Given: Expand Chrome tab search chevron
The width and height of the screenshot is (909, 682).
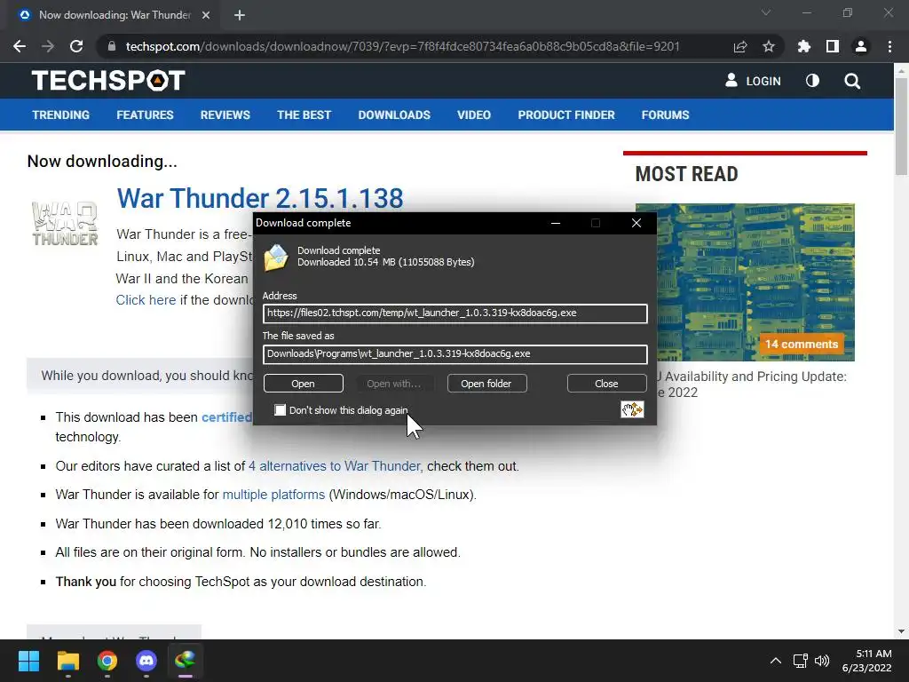Looking at the screenshot, I should [766, 12].
